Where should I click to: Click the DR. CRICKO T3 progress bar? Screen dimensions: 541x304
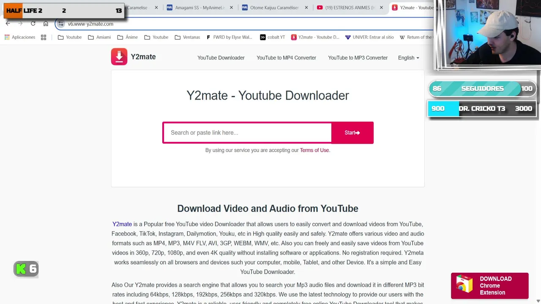[482, 109]
